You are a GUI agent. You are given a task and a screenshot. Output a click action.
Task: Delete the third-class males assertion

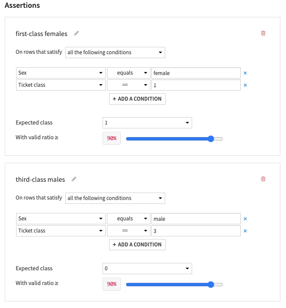click(263, 179)
